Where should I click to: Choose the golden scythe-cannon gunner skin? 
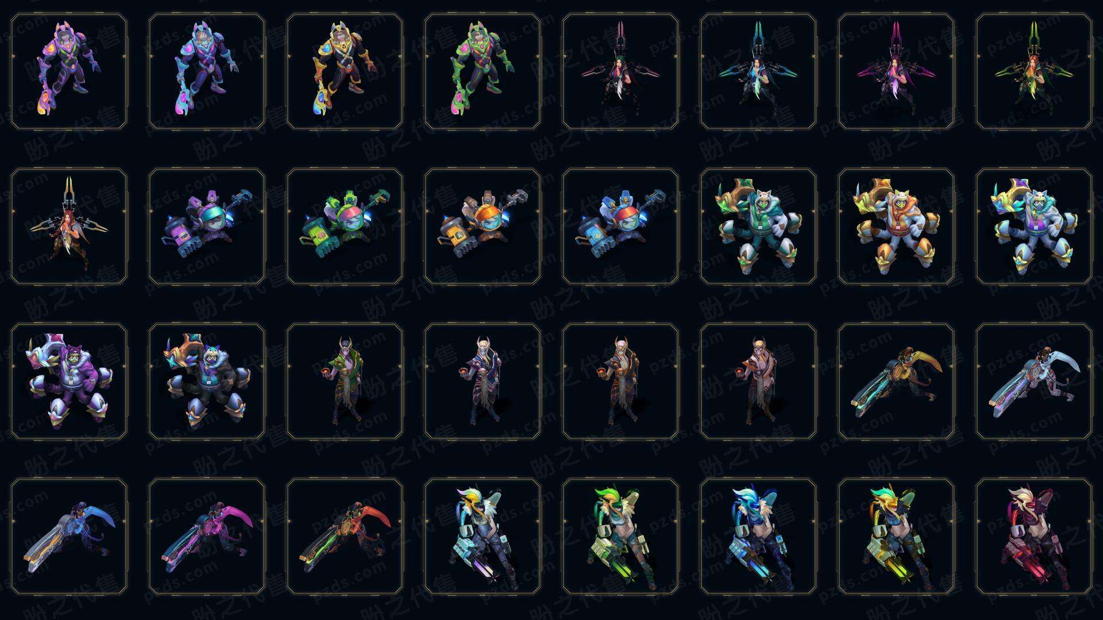click(896, 381)
